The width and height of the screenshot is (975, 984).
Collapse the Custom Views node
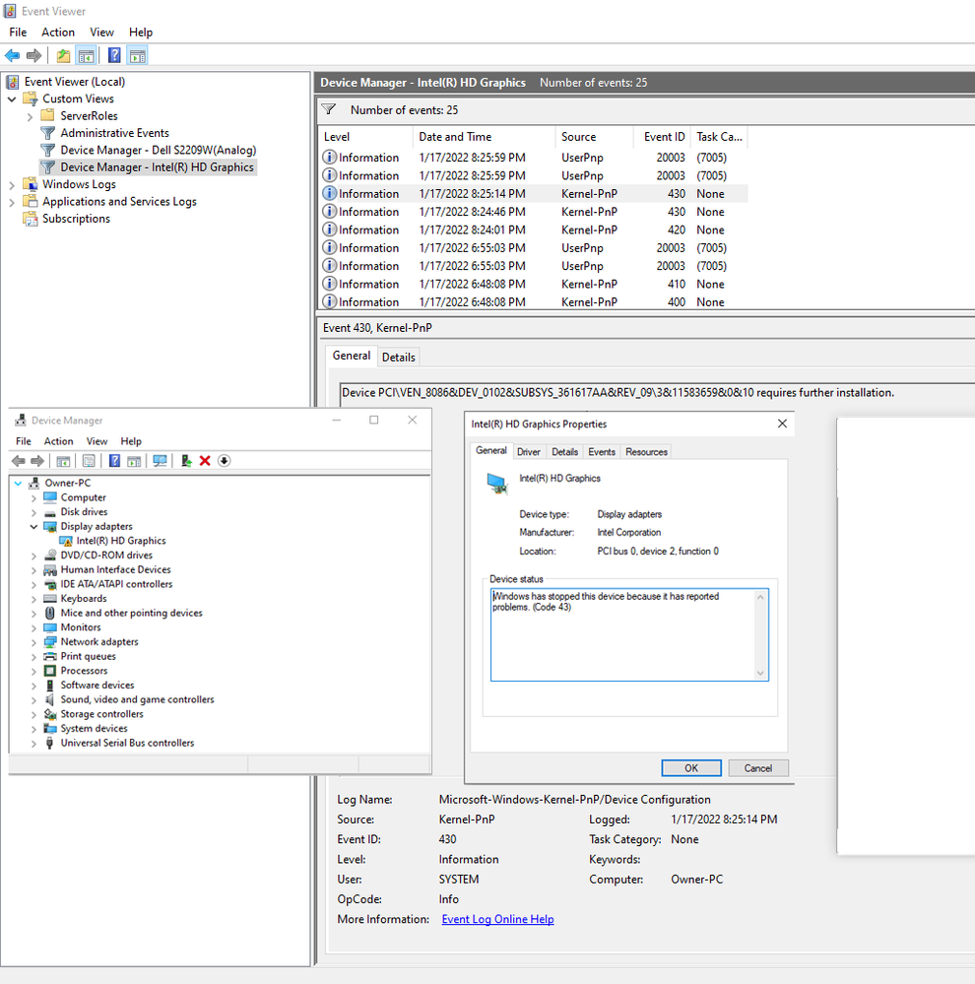[12, 99]
